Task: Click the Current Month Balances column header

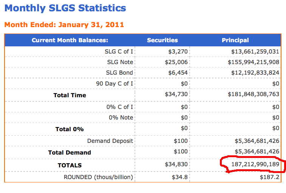Action: coord(70,40)
